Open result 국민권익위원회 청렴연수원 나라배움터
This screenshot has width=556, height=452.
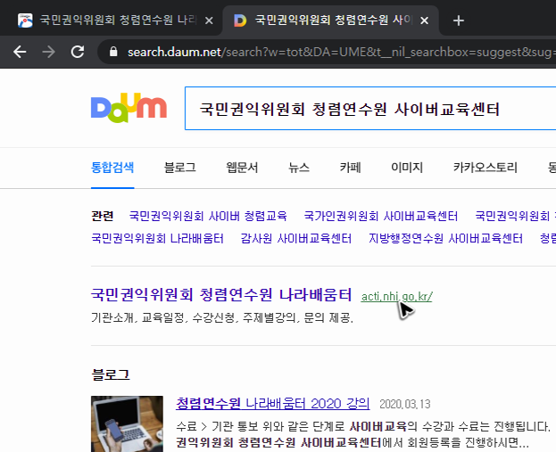click(x=221, y=295)
